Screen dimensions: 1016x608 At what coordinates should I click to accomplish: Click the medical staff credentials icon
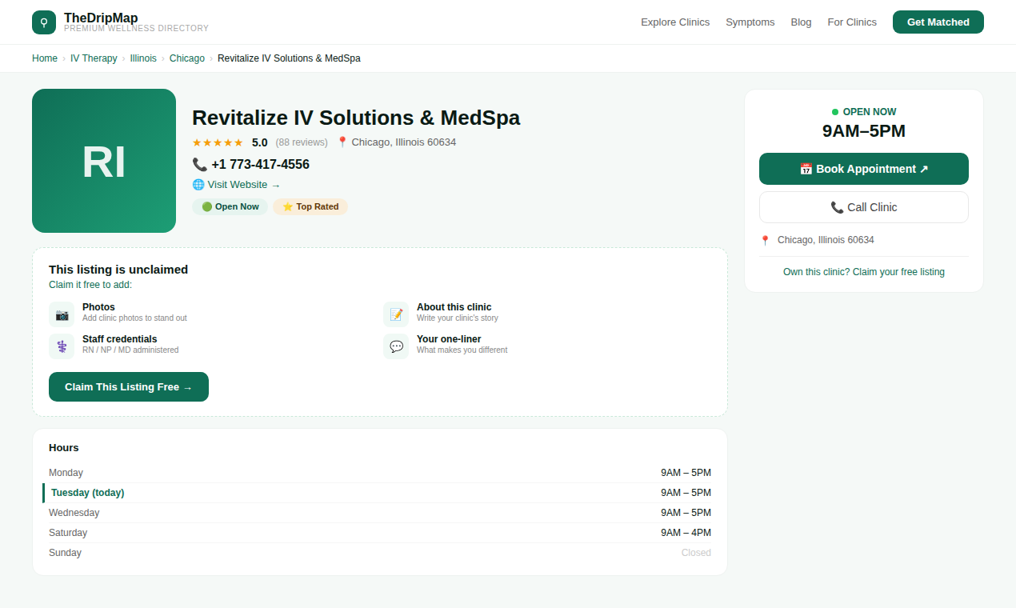coord(62,346)
